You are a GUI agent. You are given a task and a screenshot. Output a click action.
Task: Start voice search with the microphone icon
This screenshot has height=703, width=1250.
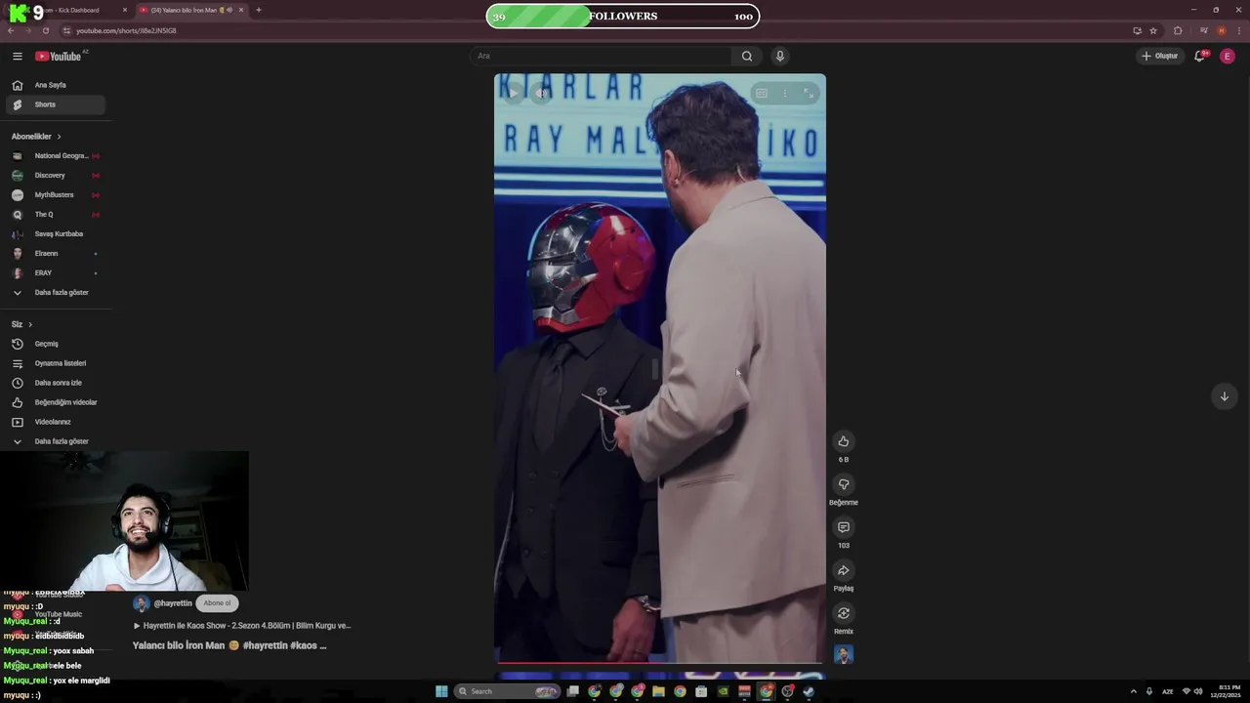[x=779, y=56]
